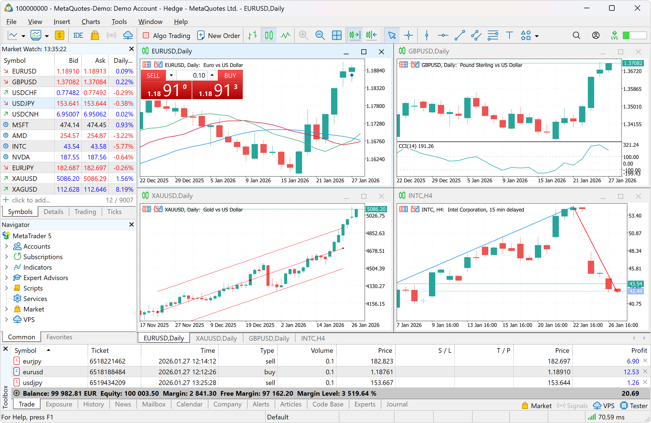The height and width of the screenshot is (423, 651).
Task: Expand Expert Advisors in the Navigator
Action: click(6, 278)
